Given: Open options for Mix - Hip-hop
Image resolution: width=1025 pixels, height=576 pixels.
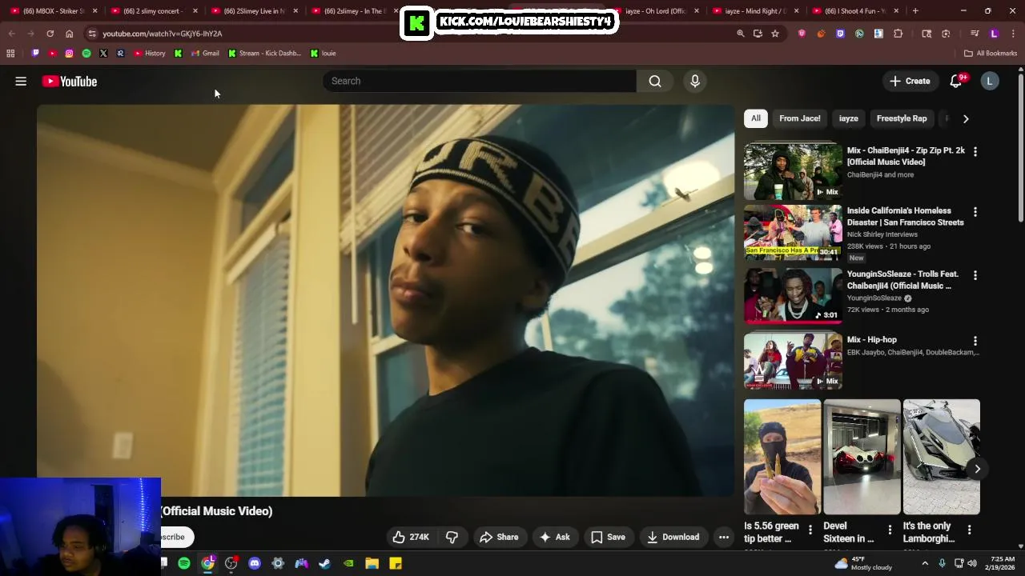Looking at the screenshot, I should point(975,341).
